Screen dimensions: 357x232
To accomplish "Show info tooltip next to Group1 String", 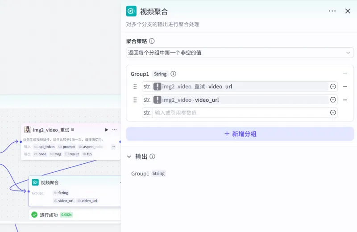I will pyautogui.click(x=173, y=74).
